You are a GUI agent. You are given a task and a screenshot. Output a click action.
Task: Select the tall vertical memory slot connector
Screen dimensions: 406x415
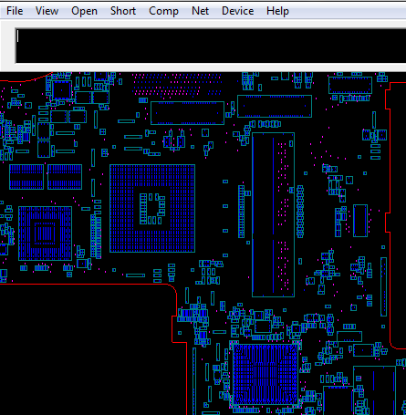[273, 214]
